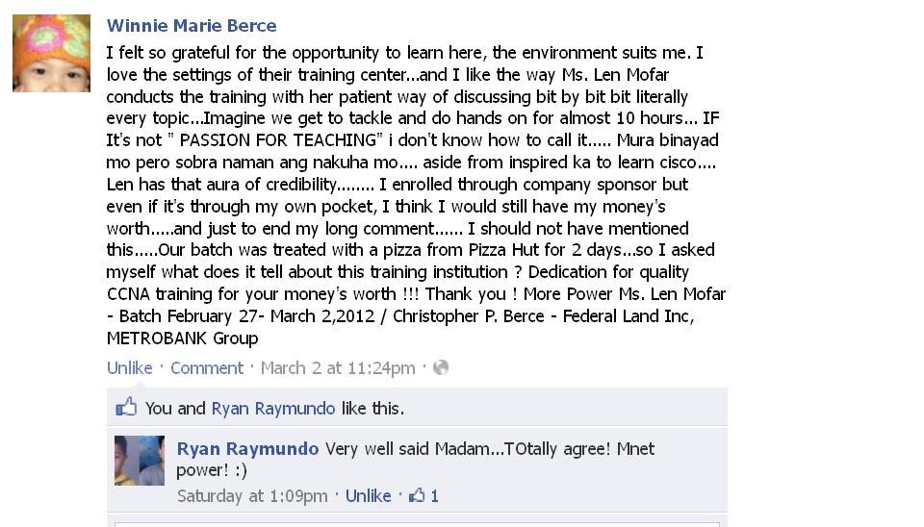Open the 'Saturday at 1:09pm' comment timestamp
The image size is (924, 527).
point(252,495)
